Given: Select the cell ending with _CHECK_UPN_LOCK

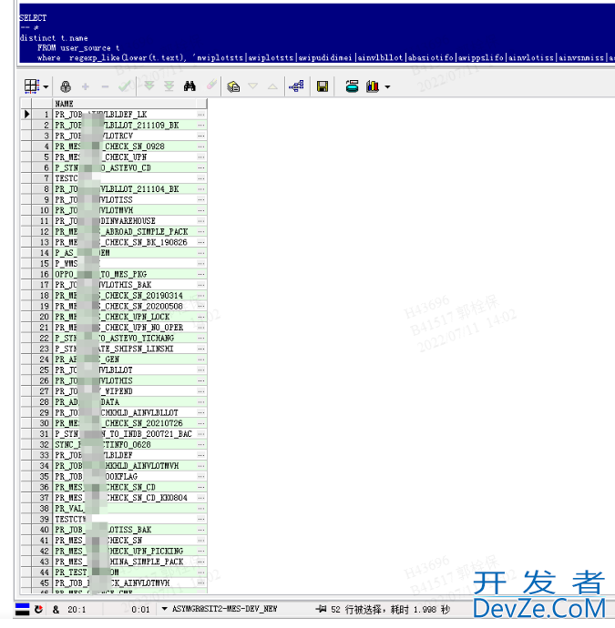Looking at the screenshot, I should [125, 317].
